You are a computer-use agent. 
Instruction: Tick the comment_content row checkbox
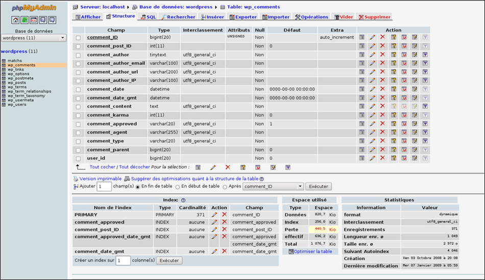pyautogui.click(x=78, y=107)
